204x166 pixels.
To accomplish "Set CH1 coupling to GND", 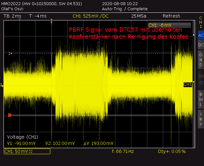I will click(200, 60).
